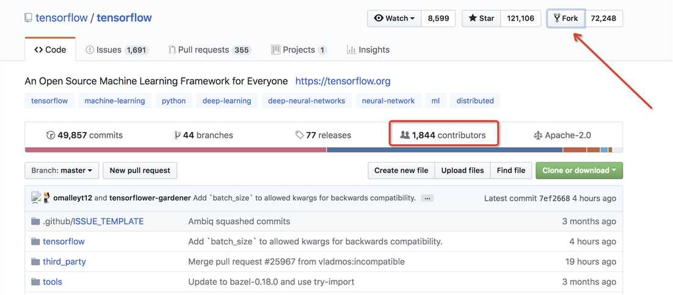Open the Merge pull request #25967 message
673x295 pixels.
point(296,261)
